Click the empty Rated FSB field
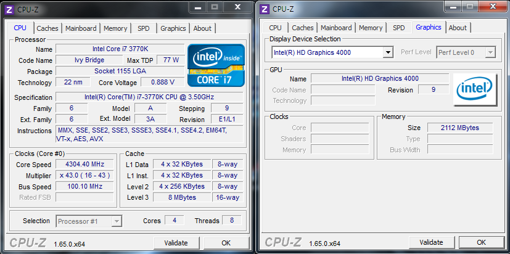 point(84,197)
